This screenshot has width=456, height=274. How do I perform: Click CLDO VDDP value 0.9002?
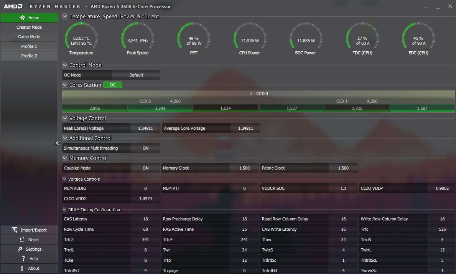[x=442, y=188]
